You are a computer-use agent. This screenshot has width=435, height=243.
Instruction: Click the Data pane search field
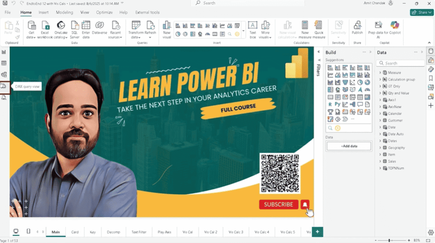[x=400, y=63]
